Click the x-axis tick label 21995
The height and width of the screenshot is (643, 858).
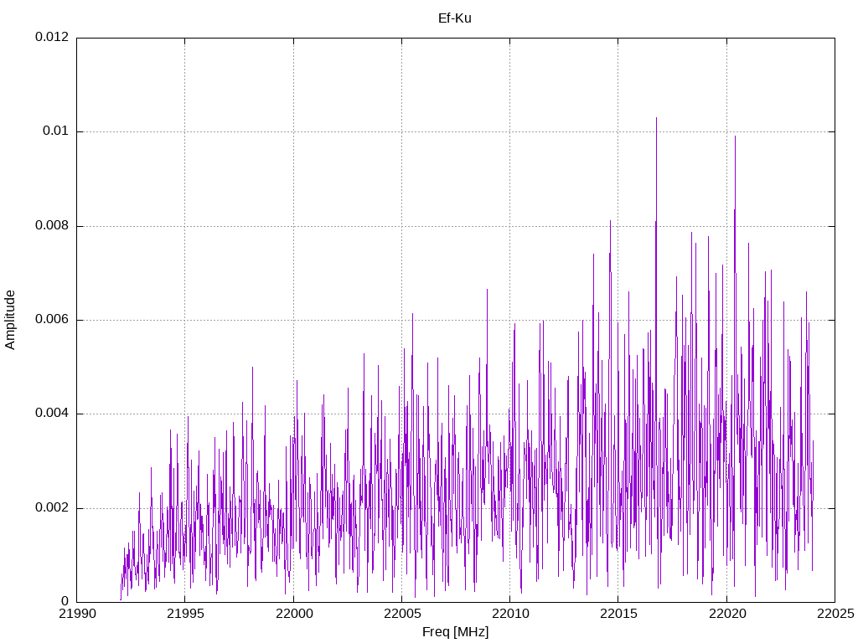185,614
